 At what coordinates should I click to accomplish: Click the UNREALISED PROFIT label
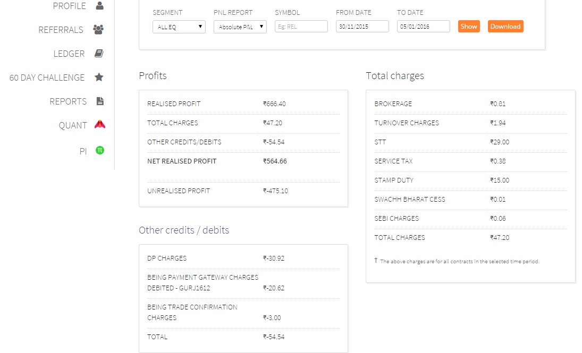click(x=179, y=191)
